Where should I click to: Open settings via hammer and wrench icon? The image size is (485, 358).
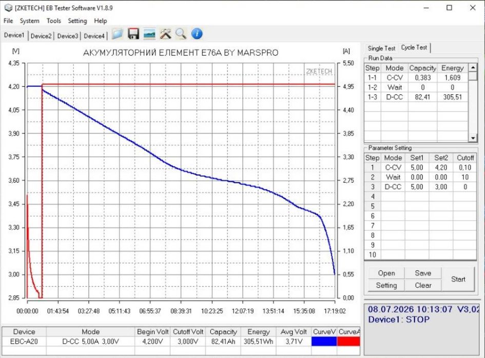[x=165, y=34]
